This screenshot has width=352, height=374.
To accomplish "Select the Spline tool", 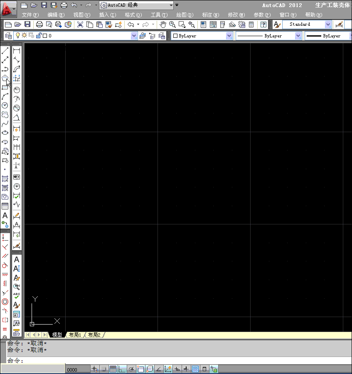I will (5, 124).
